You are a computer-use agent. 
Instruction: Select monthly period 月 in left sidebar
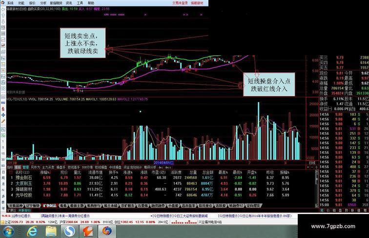click(x=3, y=184)
